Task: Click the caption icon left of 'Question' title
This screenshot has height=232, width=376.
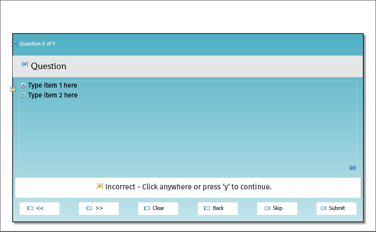Action: [25, 64]
